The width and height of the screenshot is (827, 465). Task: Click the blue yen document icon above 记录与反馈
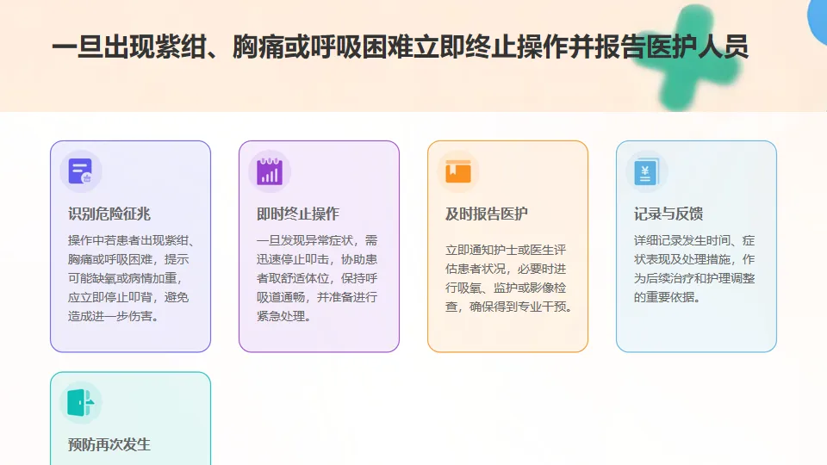pos(647,171)
